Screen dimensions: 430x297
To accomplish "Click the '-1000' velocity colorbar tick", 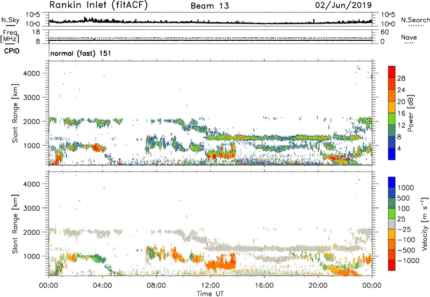I will pos(408,261).
